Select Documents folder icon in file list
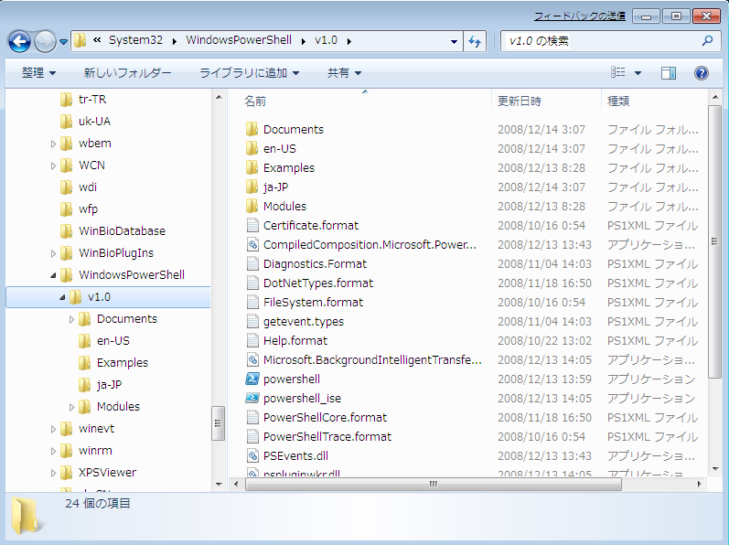 [x=252, y=129]
